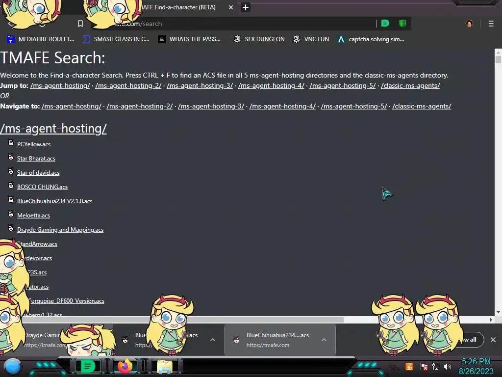This screenshot has width=502, height=377.
Task: Open a new tab with plus button
Action: click(246, 7)
